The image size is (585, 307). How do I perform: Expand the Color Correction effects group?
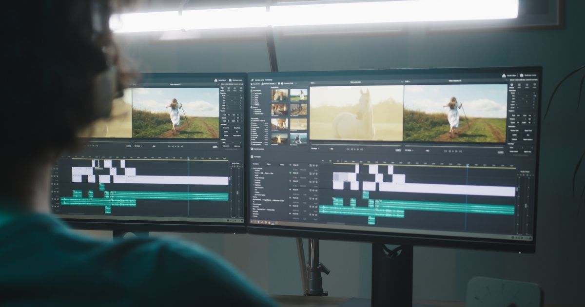[253, 169]
